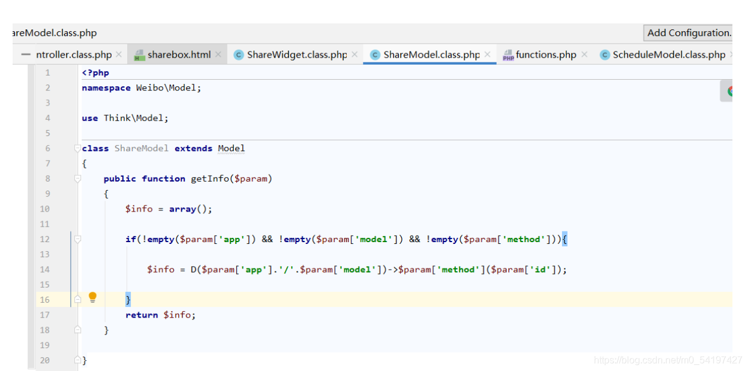This screenshot has width=748, height=371.
Task: Open the ntroller.class.php tab
Action: (x=74, y=55)
